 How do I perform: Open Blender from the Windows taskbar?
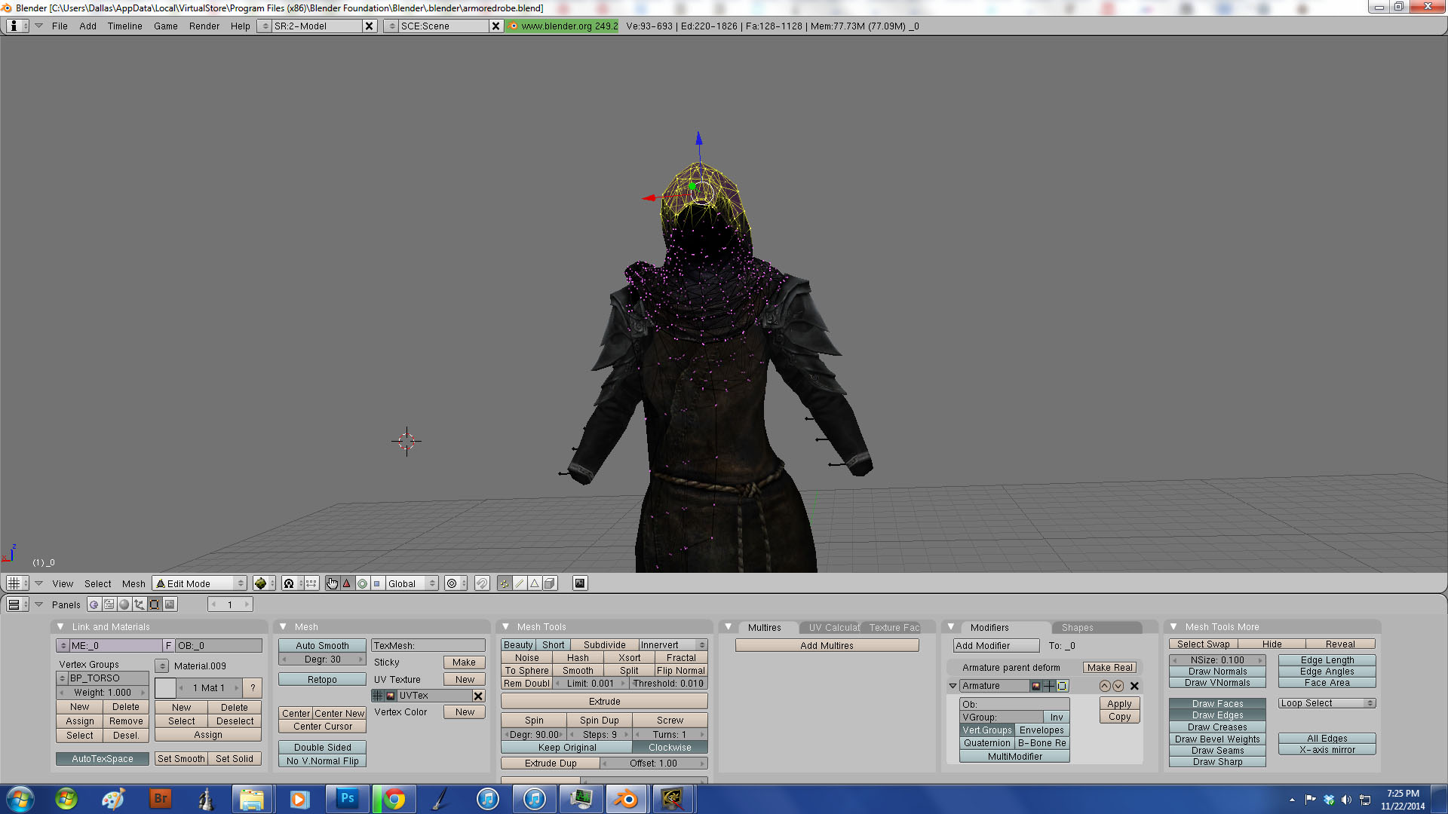pos(627,798)
